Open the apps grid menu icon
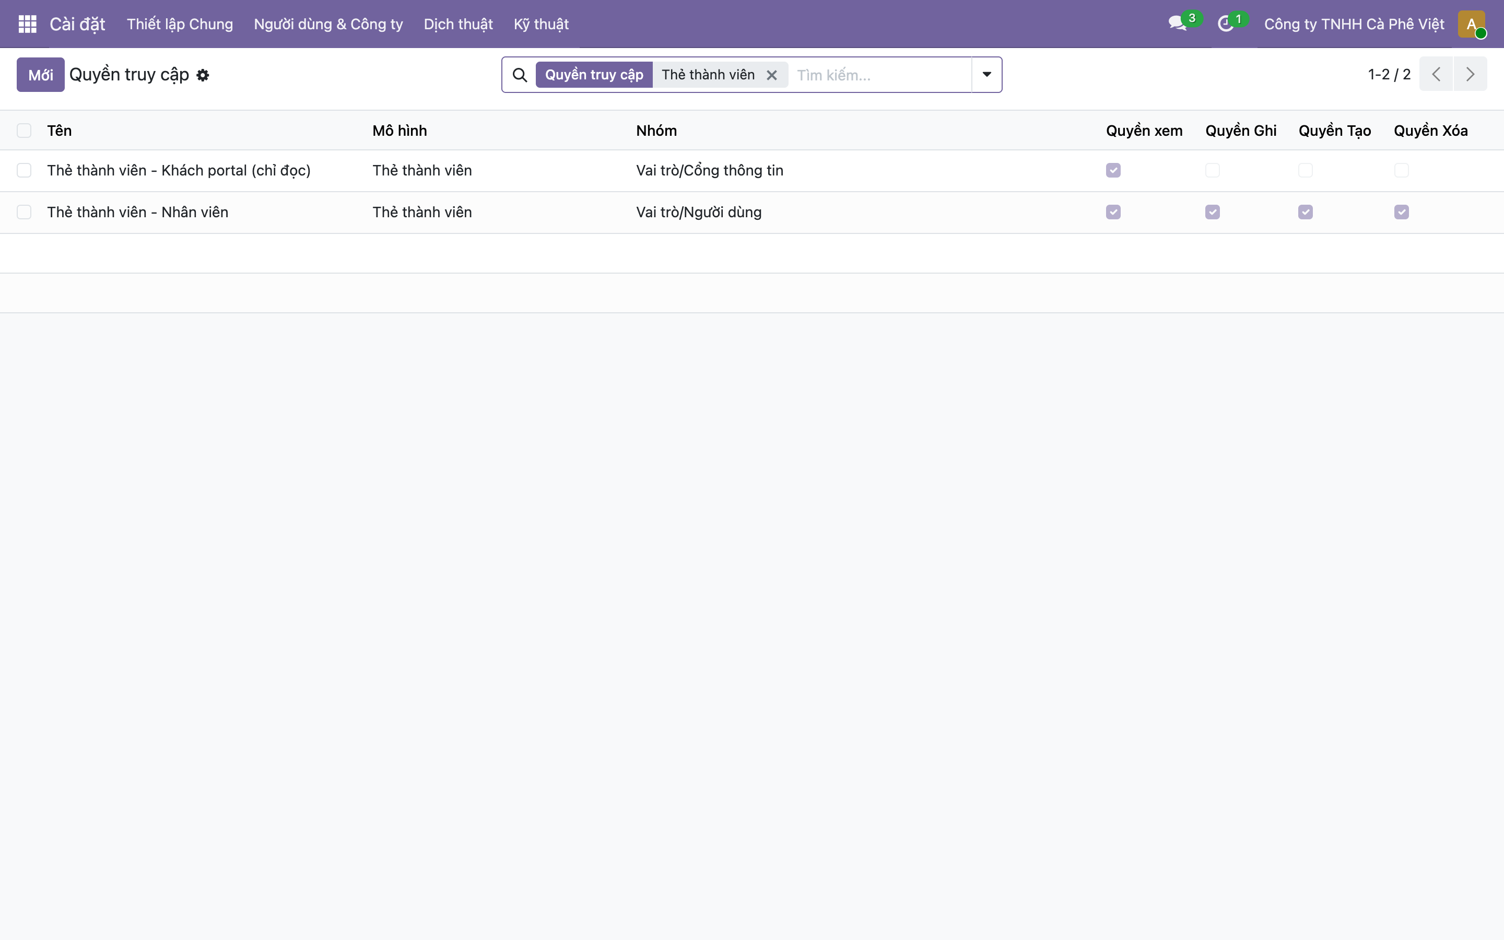The image size is (1504, 940). [27, 24]
